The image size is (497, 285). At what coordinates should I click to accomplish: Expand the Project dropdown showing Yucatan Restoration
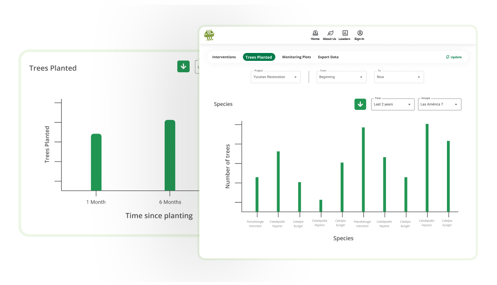(x=275, y=77)
